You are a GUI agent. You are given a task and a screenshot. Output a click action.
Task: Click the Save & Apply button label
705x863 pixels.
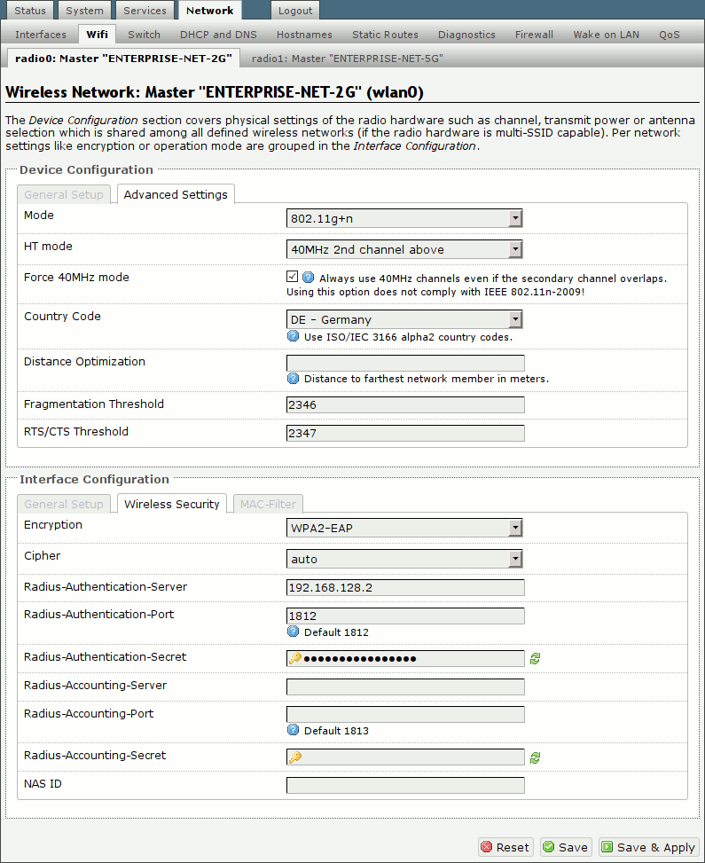pyautogui.click(x=656, y=848)
